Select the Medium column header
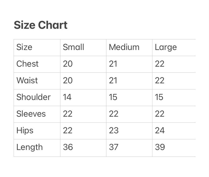Image resolution: width=209 pixels, height=177 pixels. pos(124,47)
